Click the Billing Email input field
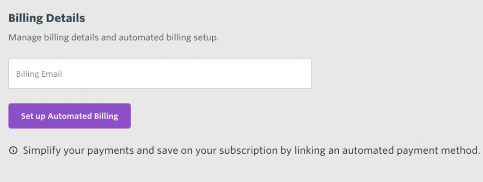The width and height of the screenshot is (483, 182). [160, 74]
